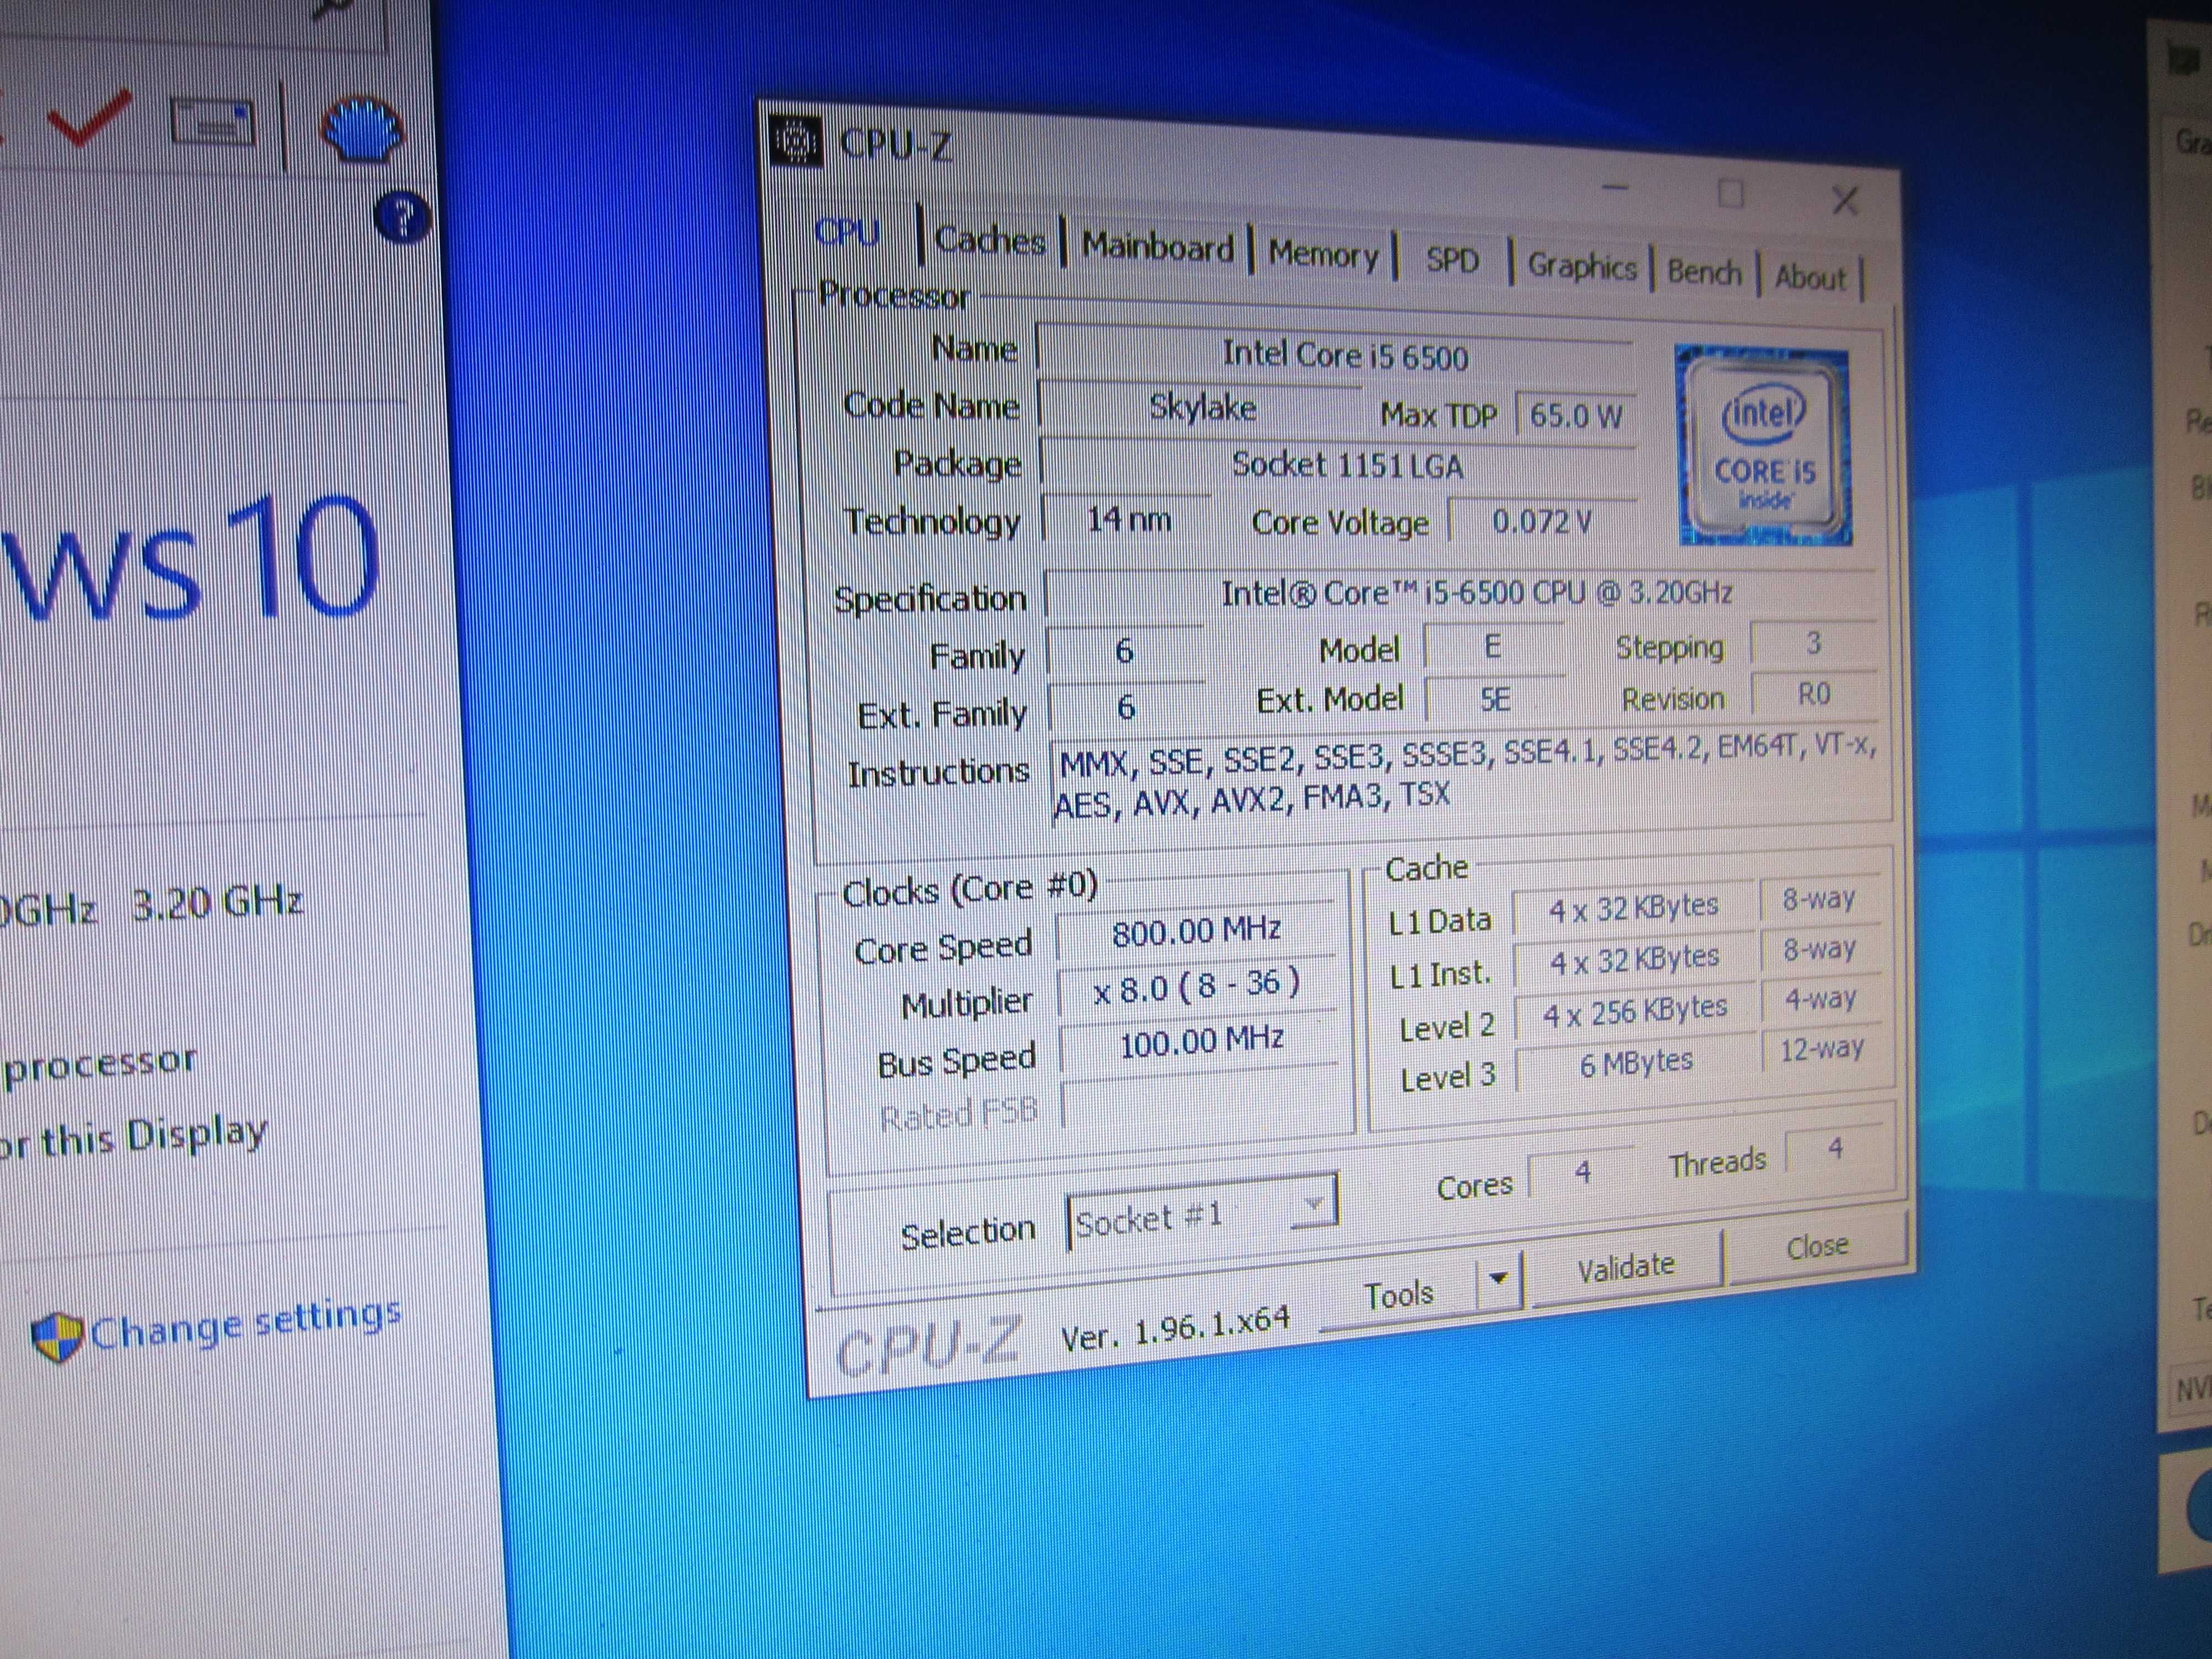The image size is (2212, 1659).
Task: Click the Instructions list starting with MMX
Action: (x=1466, y=778)
